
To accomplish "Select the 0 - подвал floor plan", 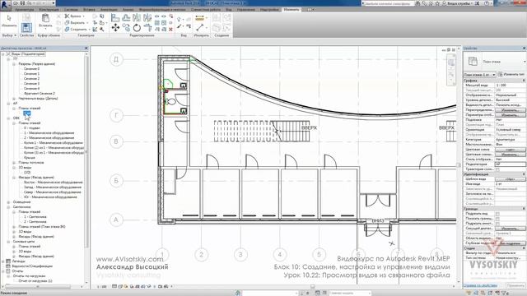I will click(x=32, y=128).
